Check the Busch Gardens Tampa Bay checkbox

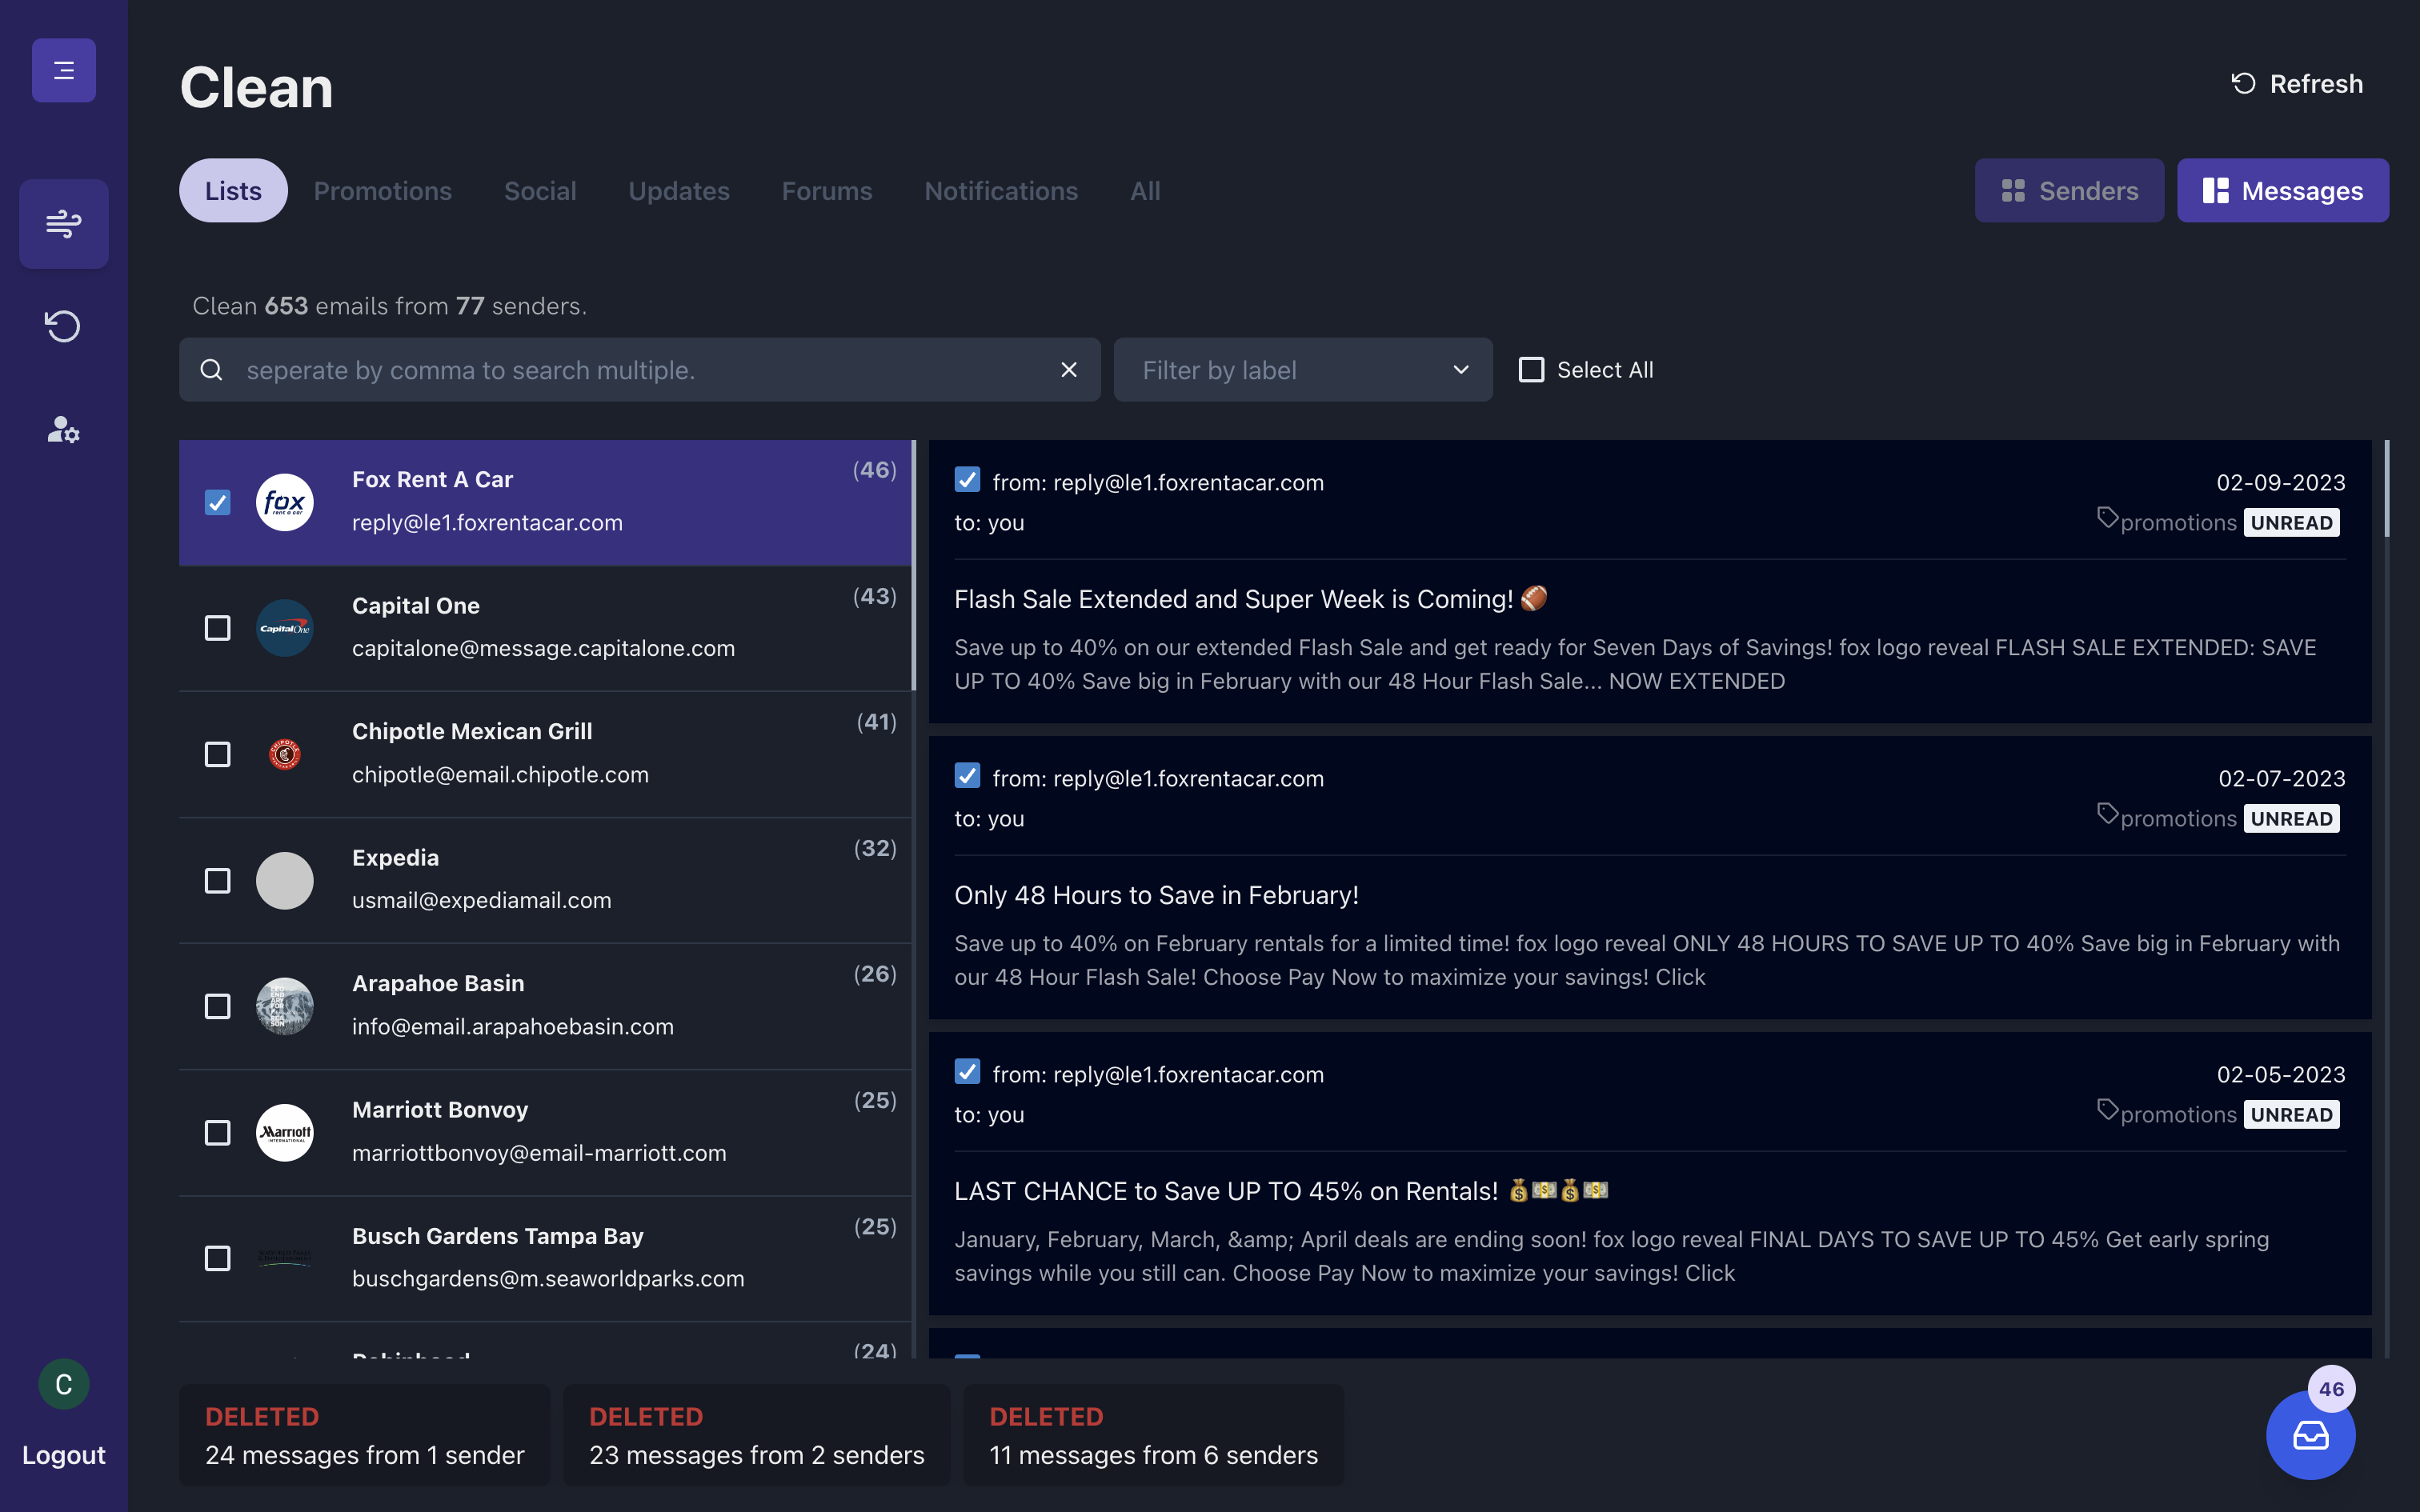click(x=217, y=1258)
